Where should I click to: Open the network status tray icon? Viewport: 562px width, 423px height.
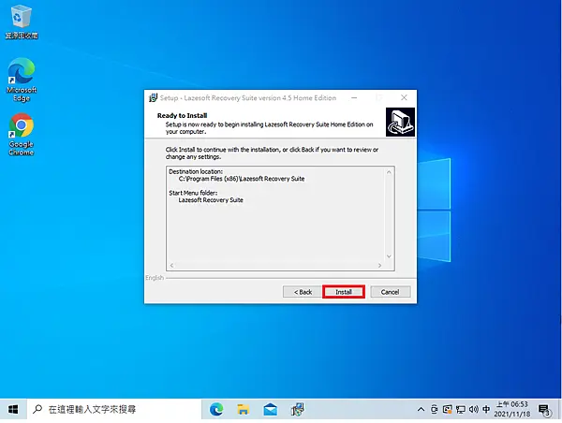click(x=460, y=409)
